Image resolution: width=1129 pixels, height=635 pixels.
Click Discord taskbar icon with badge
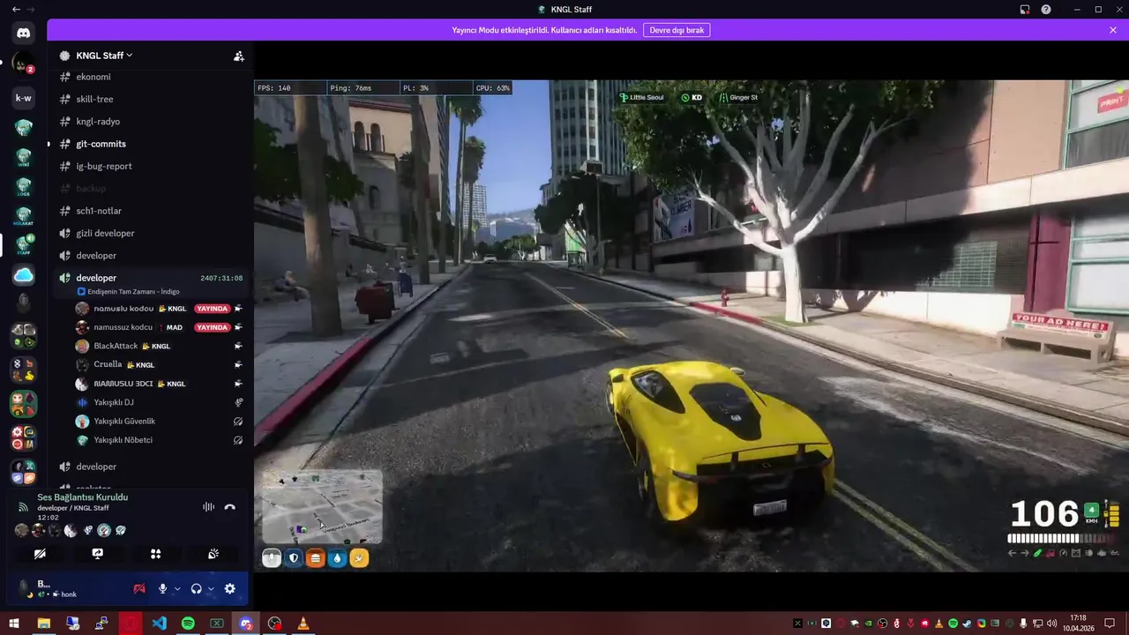point(246,624)
